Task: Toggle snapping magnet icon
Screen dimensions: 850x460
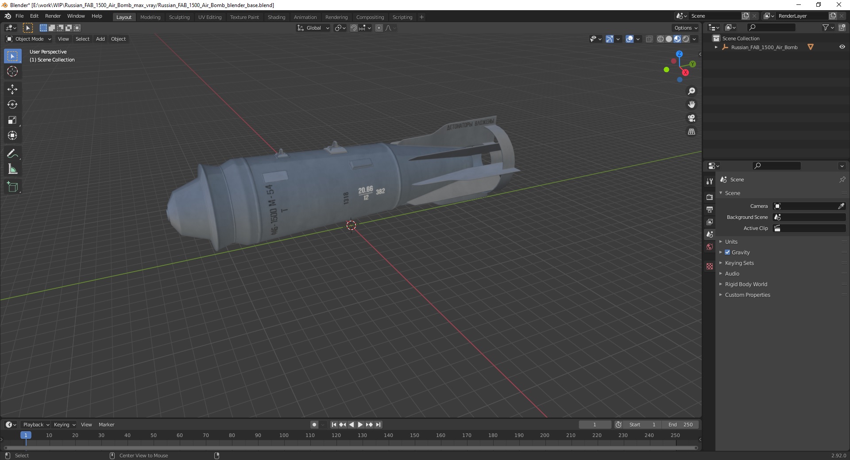Action: (354, 28)
